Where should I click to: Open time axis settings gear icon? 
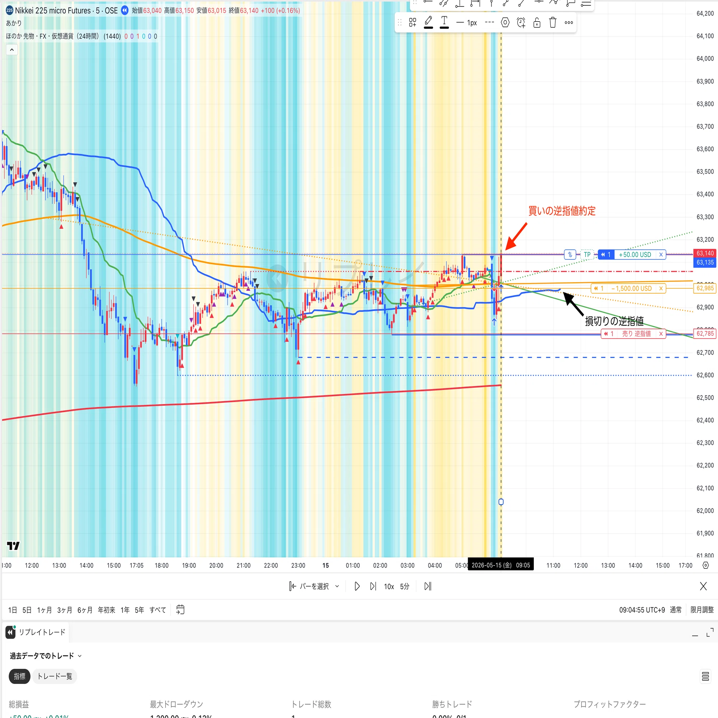pos(705,565)
